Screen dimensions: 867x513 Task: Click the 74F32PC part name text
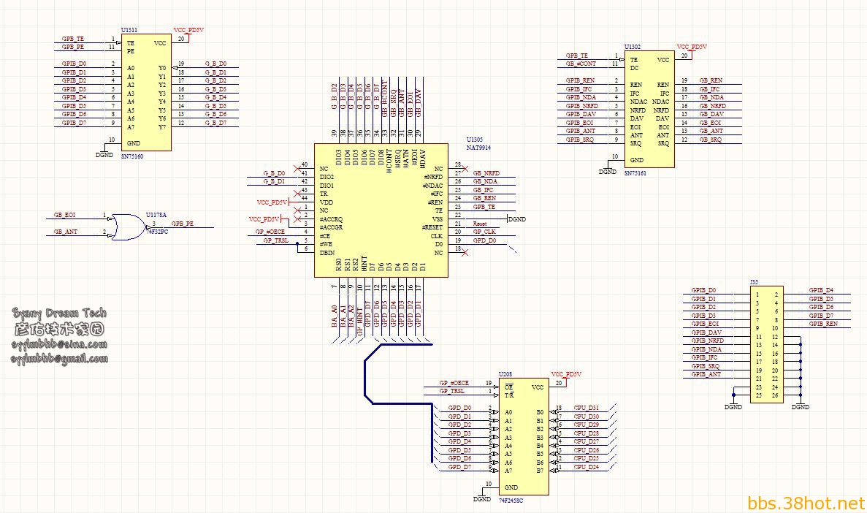[157, 232]
